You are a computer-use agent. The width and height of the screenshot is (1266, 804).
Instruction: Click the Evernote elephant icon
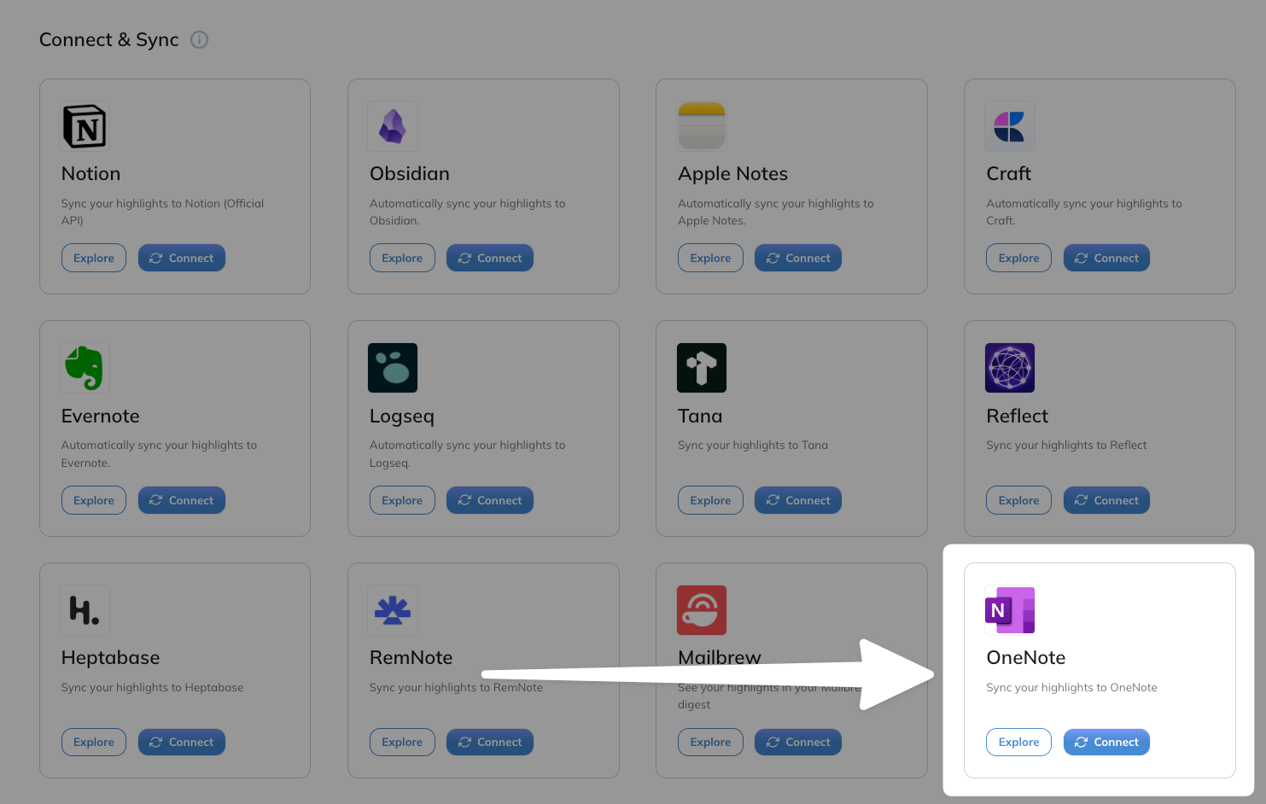pos(85,368)
